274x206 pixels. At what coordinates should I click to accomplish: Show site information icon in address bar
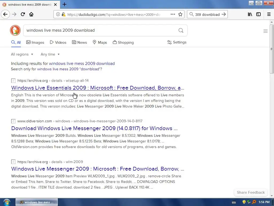coord(58,14)
